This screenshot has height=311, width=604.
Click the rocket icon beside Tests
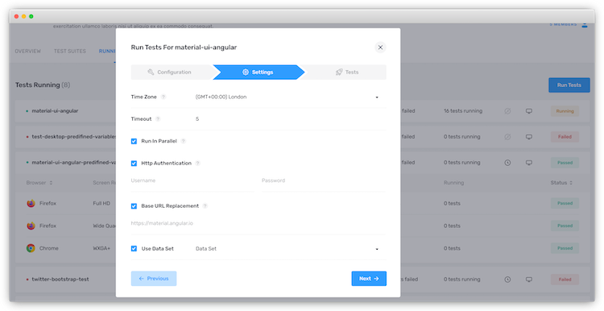point(339,72)
